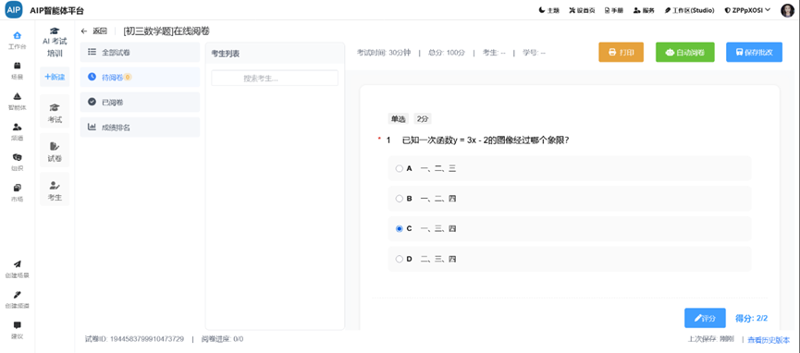
Task: Click the 上次保存 status text
Action: [710, 339]
